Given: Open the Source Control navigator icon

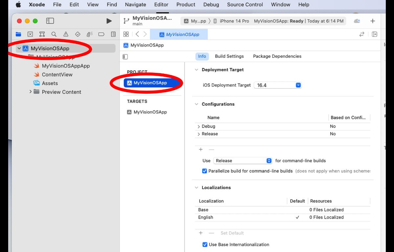Looking at the screenshot, I should pyautogui.click(x=30, y=34).
